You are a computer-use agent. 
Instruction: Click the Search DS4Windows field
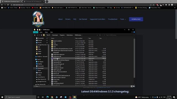[x=118, y=35]
